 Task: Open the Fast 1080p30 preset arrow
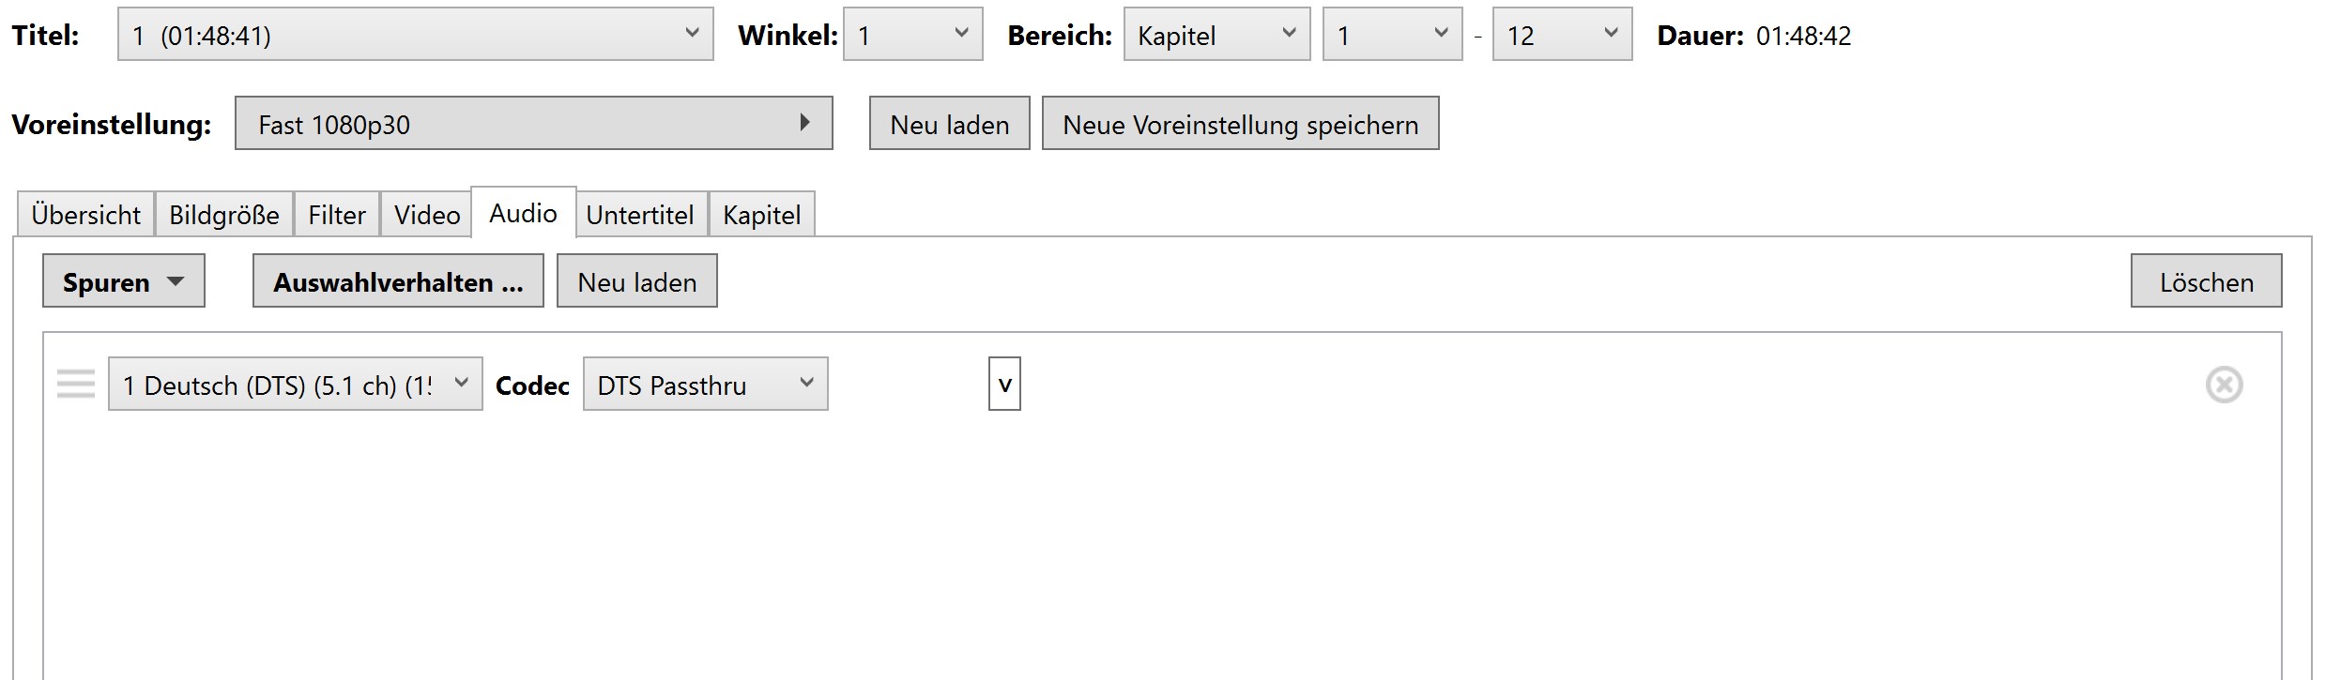click(803, 123)
